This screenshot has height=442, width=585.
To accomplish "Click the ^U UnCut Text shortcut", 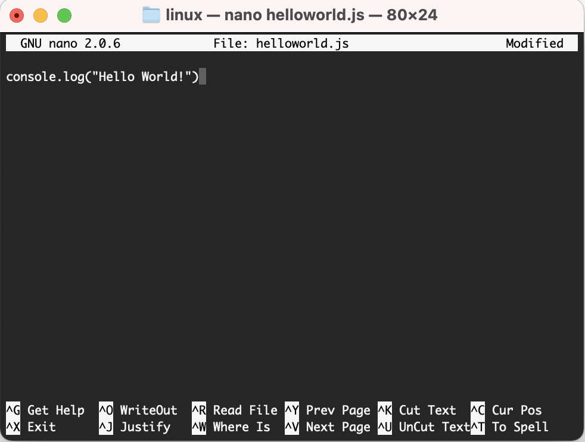I will [x=424, y=427].
